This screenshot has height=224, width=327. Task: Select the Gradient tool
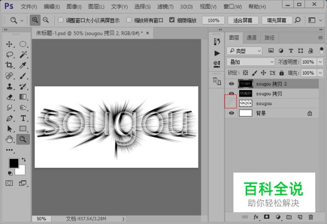point(23,97)
